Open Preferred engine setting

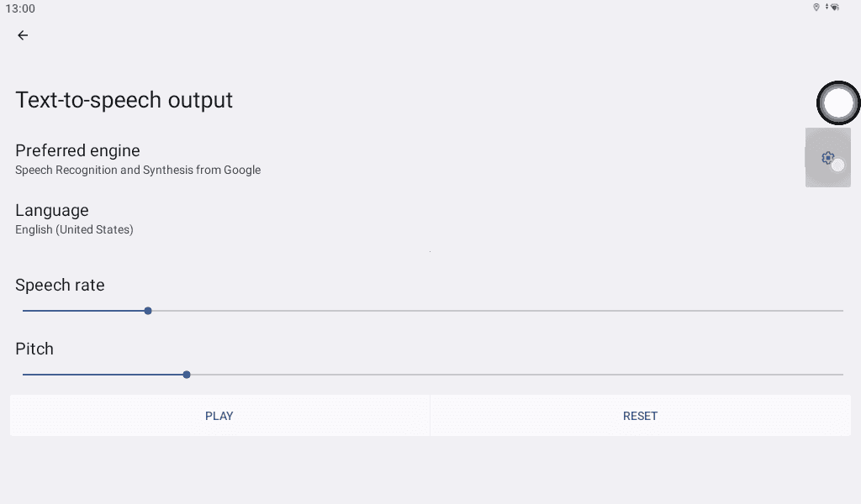click(x=77, y=151)
